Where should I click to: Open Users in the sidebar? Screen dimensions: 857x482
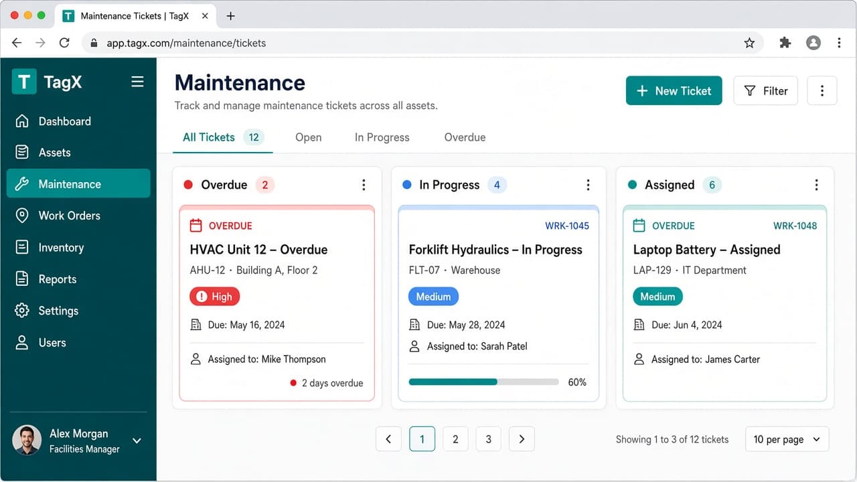click(78, 343)
